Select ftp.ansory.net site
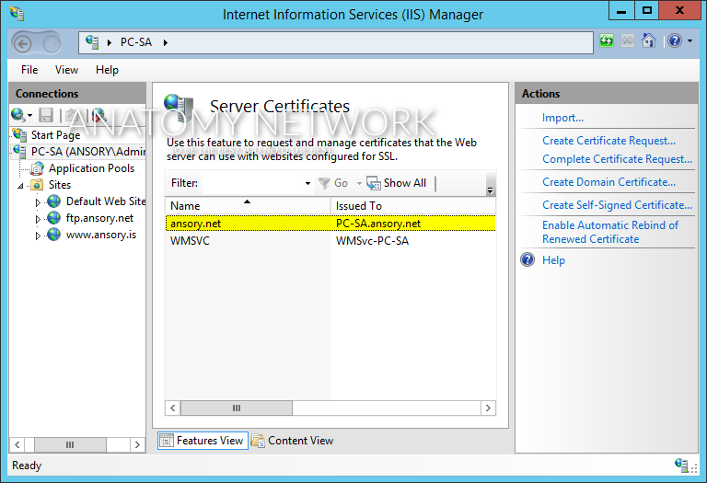Image resolution: width=707 pixels, height=483 pixels. click(x=99, y=218)
